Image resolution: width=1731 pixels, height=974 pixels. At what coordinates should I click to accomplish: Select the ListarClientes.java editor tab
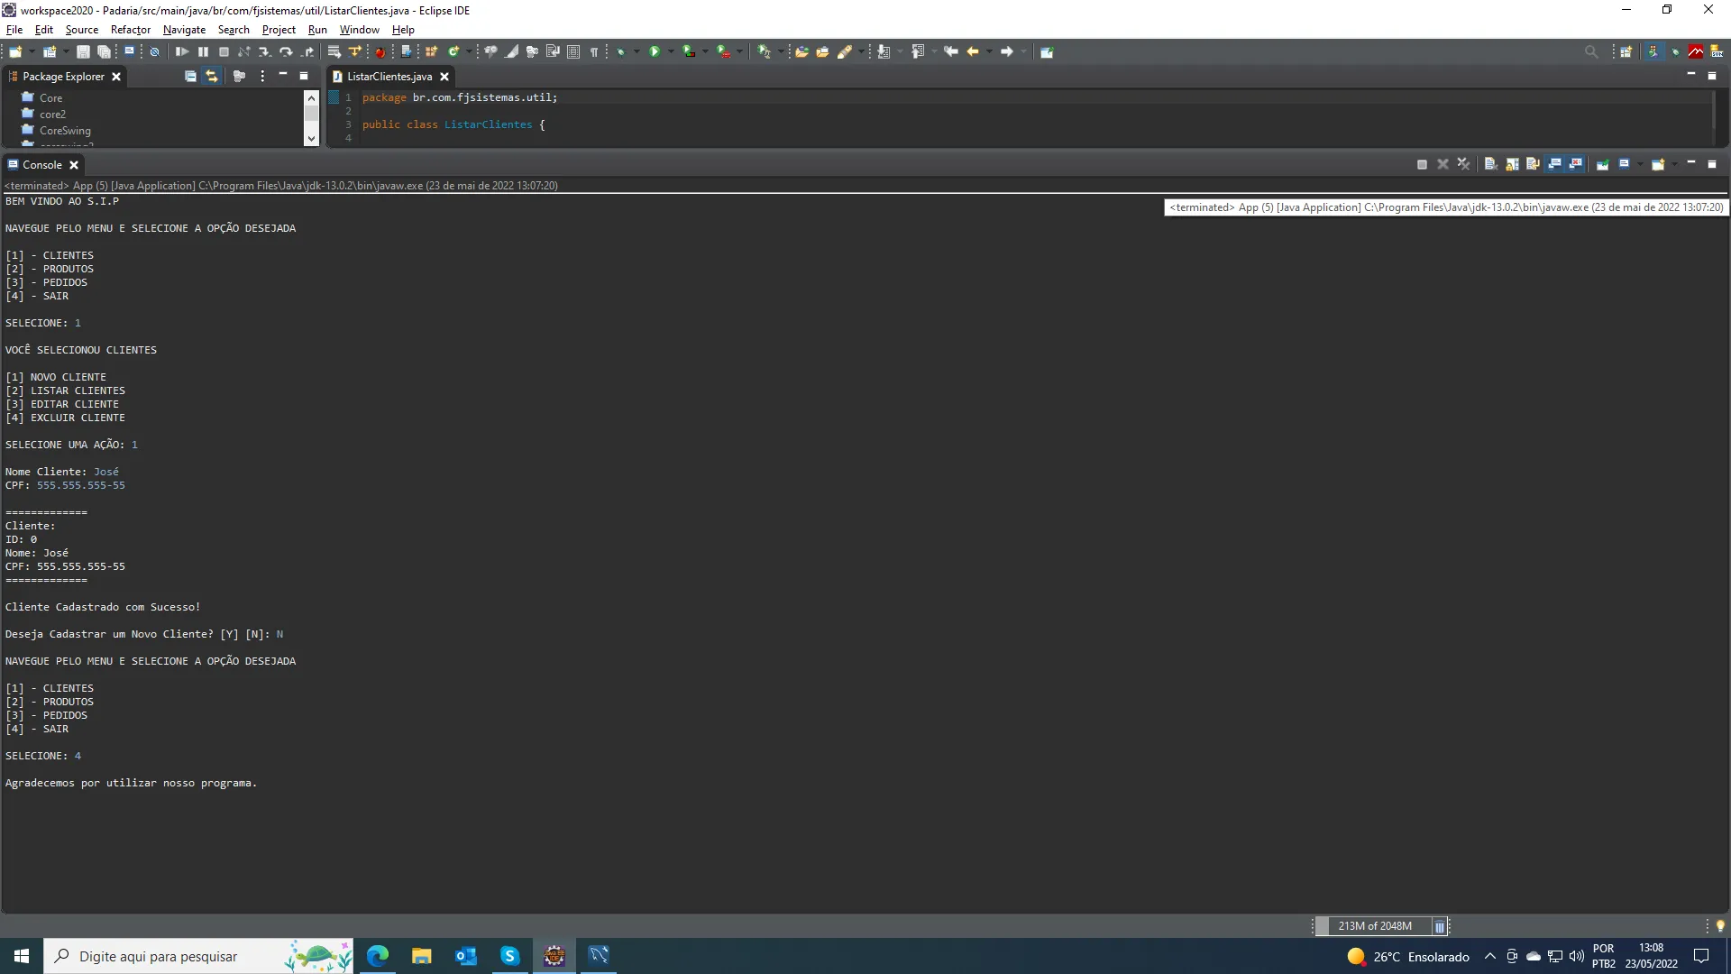click(389, 77)
